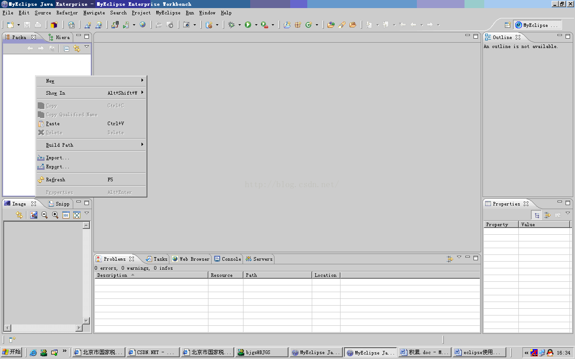The width and height of the screenshot is (575, 359).
Task: Open the camera icon dropdown arrow
Action: (x=195, y=25)
